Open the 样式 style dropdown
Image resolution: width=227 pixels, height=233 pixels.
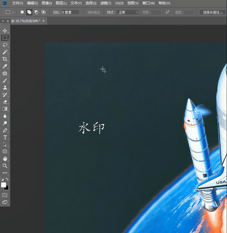tap(127, 12)
